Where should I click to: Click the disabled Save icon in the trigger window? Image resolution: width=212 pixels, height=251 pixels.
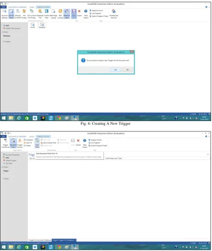pos(73,142)
